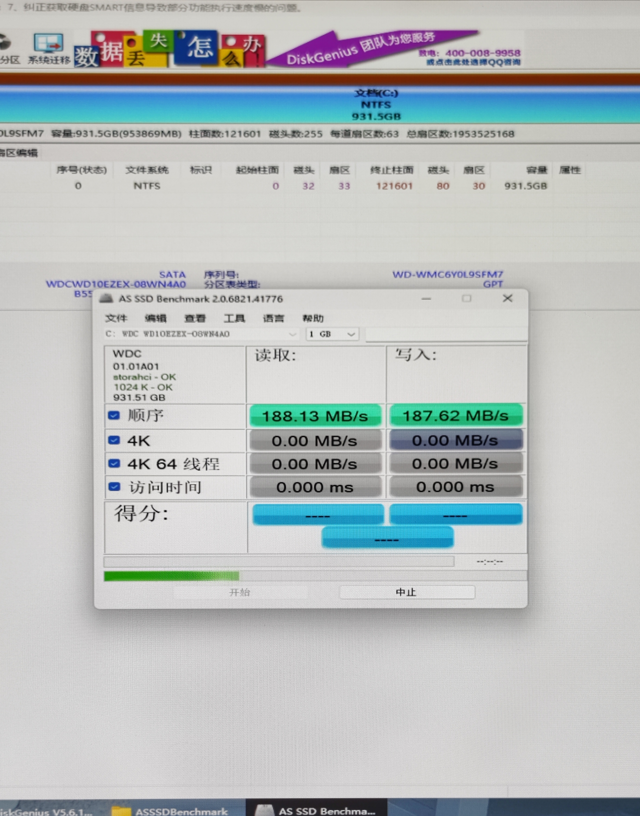The height and width of the screenshot is (816, 640).
Task: Uncheck the 顺序 test checkbox
Action: tap(114, 415)
